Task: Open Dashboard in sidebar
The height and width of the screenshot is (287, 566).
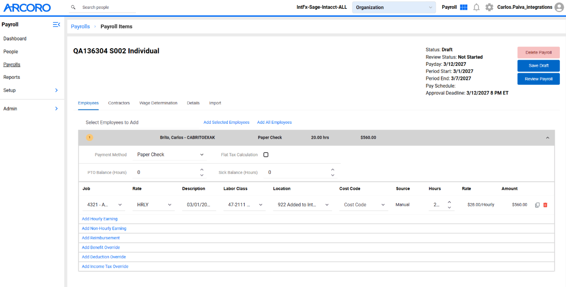Action: tap(15, 38)
